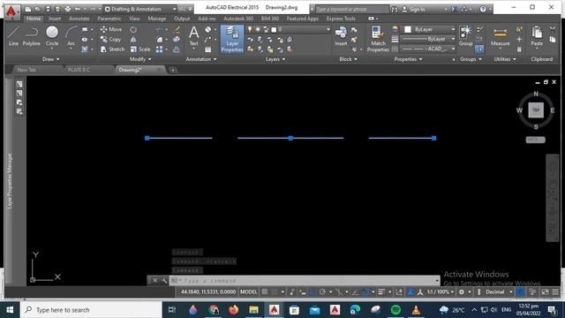Open the 1:1 annotation scale dropdown
Screen dimensions: 565x318
[x=441, y=292]
